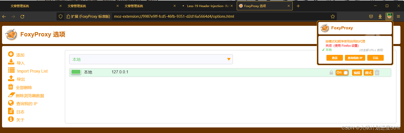Open the Firefox downloads arrow icon
Image resolution: width=404 pixels, height=133 pixels.
pyautogui.click(x=380, y=16)
